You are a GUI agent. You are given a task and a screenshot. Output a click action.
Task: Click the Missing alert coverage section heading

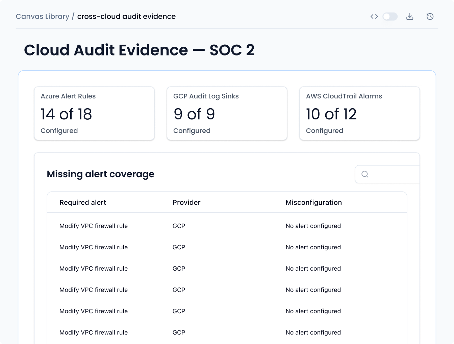tap(100, 174)
